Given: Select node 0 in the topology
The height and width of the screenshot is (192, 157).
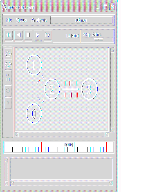Looking at the screenshot, I should click(34, 114).
